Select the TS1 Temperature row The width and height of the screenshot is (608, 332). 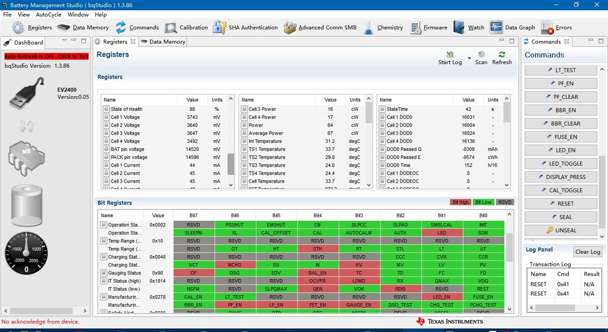click(302, 149)
